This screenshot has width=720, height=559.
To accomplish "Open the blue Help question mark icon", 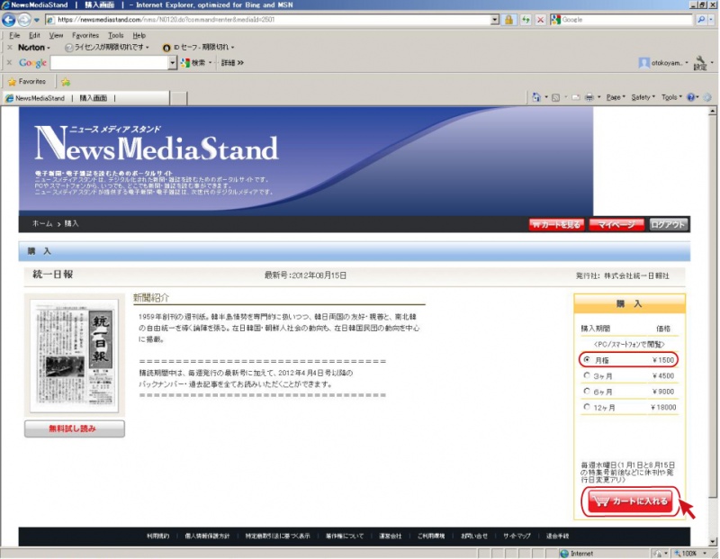I will point(690,97).
